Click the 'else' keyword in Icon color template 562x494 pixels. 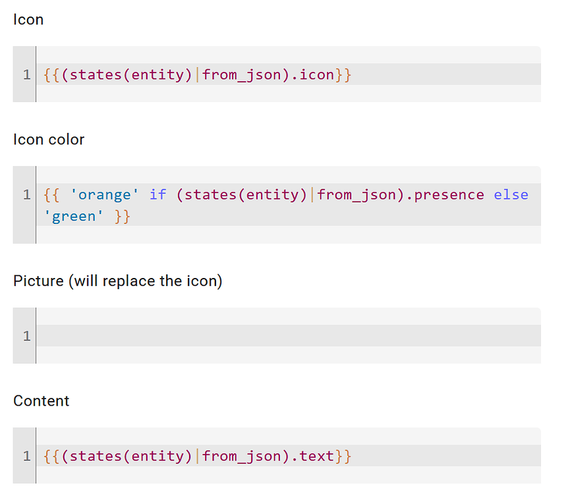(511, 194)
